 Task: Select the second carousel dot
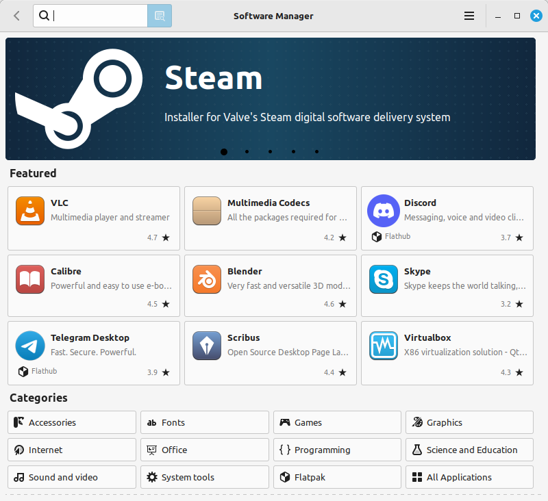pos(247,152)
